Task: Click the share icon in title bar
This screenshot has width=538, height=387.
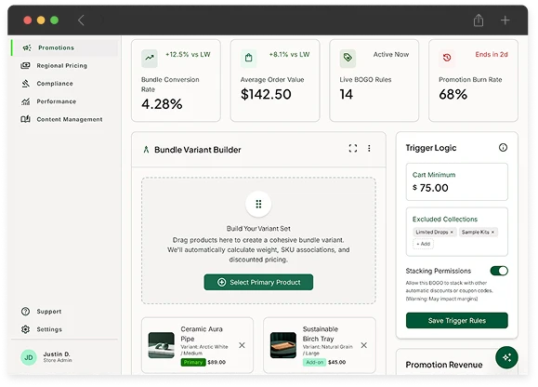Action: click(x=479, y=20)
